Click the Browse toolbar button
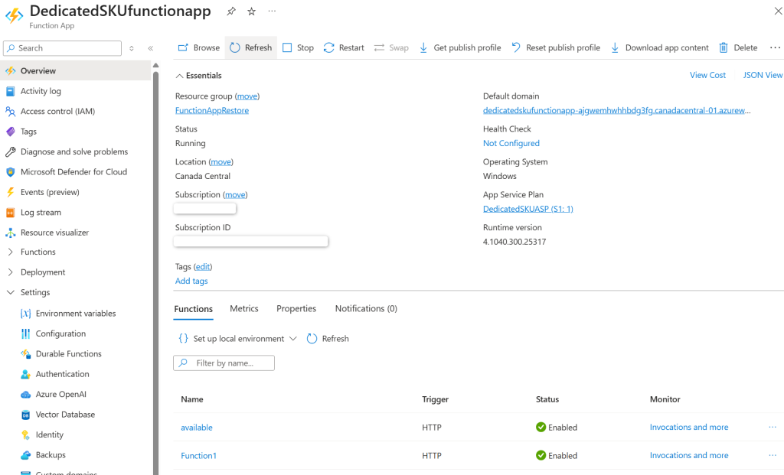This screenshot has height=475, width=784. pos(199,47)
